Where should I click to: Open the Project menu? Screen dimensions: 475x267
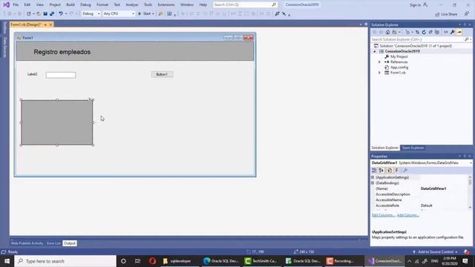[x=55, y=5]
